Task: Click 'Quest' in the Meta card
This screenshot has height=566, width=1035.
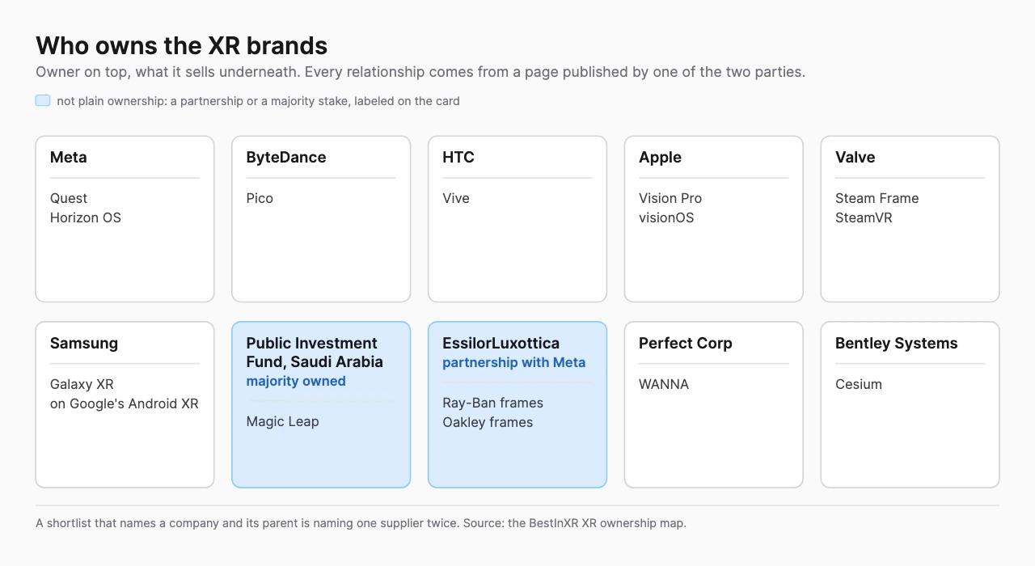Action: [x=69, y=198]
